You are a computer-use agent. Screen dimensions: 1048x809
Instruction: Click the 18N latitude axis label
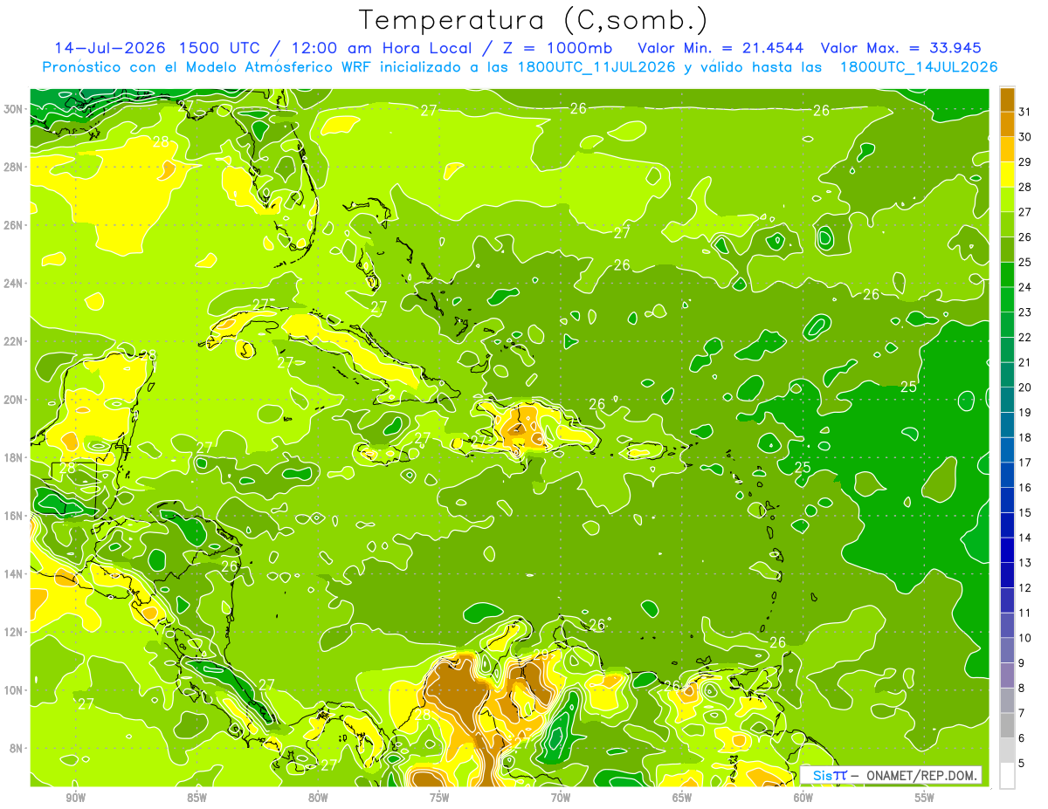(x=14, y=457)
